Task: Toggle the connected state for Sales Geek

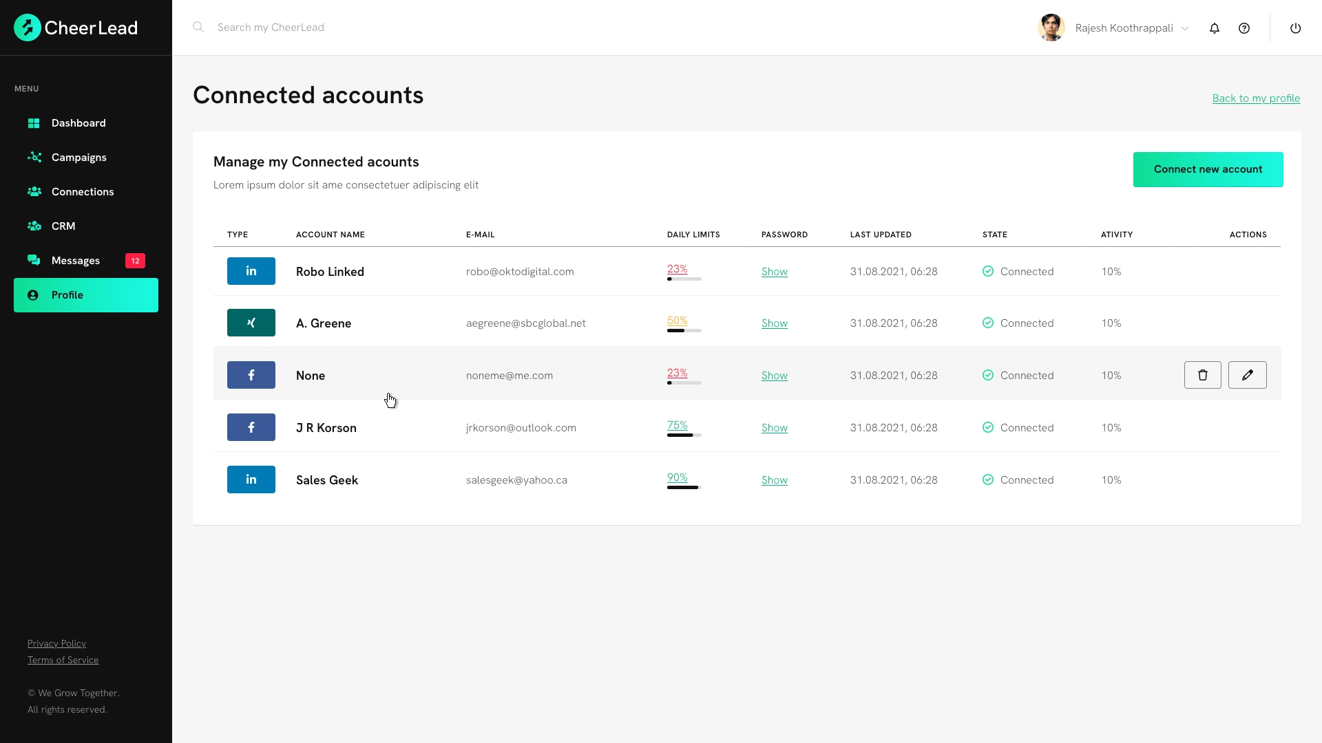Action: [x=989, y=479]
